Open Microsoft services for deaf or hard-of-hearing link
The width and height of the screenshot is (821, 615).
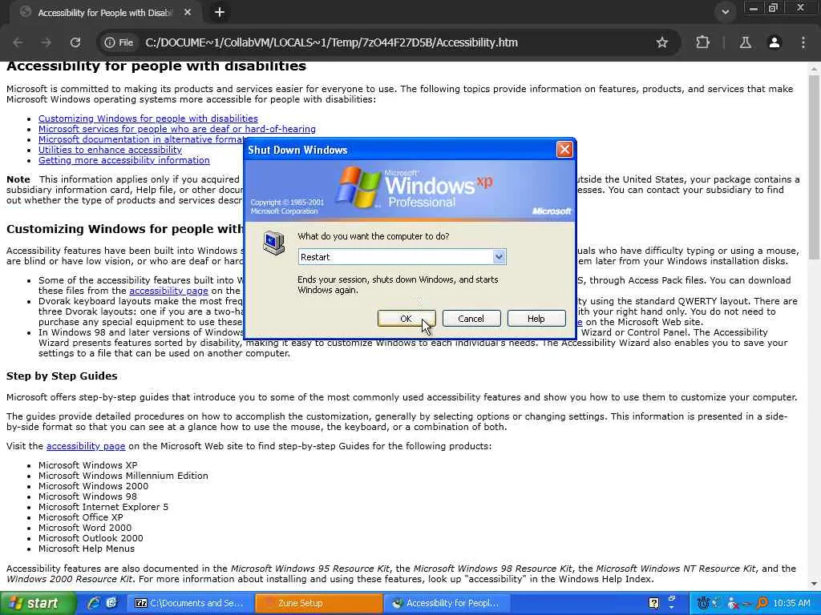[x=177, y=129]
